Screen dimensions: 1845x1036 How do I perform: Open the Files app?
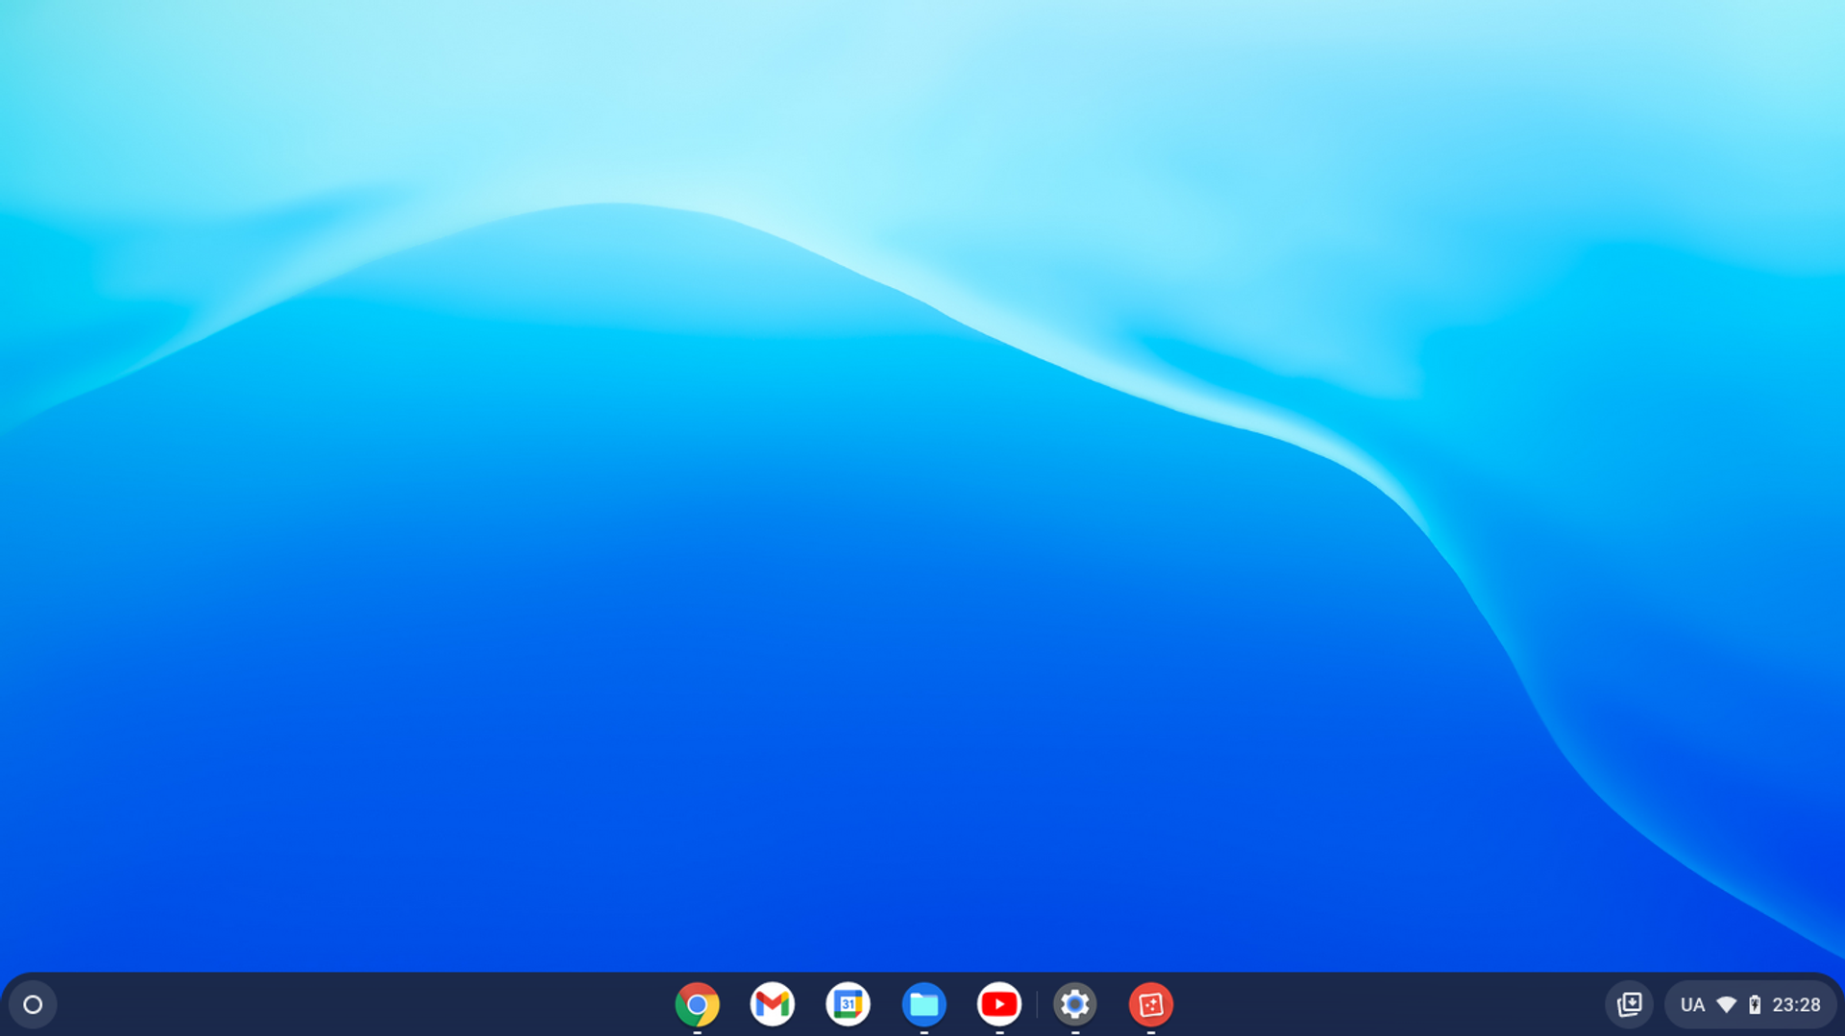923,1004
